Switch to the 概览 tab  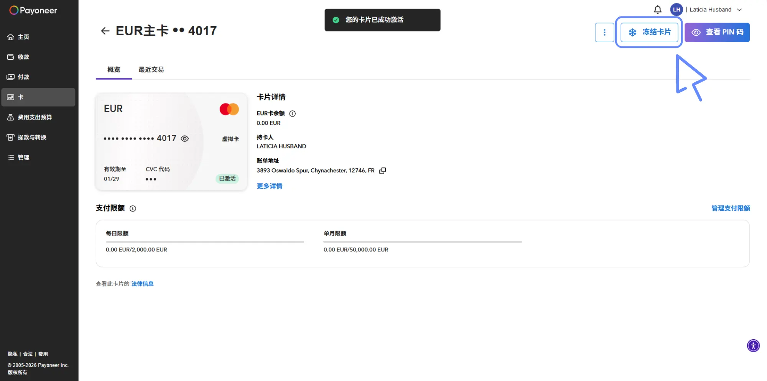114,69
